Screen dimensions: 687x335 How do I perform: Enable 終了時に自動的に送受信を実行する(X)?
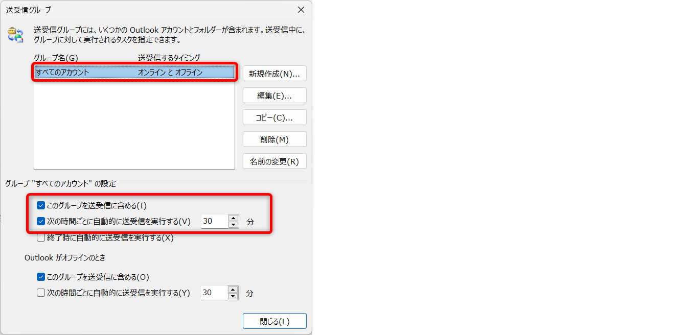coord(41,237)
